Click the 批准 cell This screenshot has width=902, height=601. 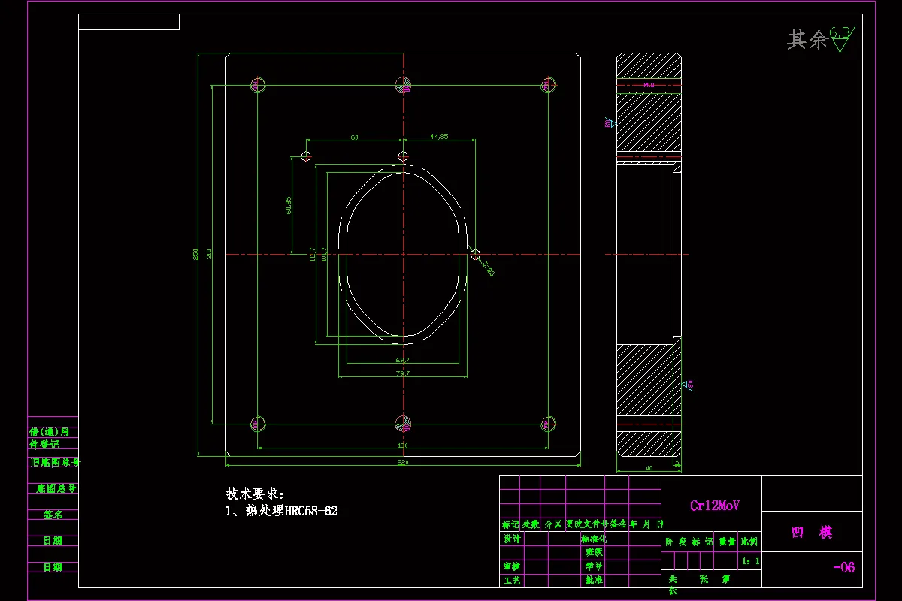594,581
